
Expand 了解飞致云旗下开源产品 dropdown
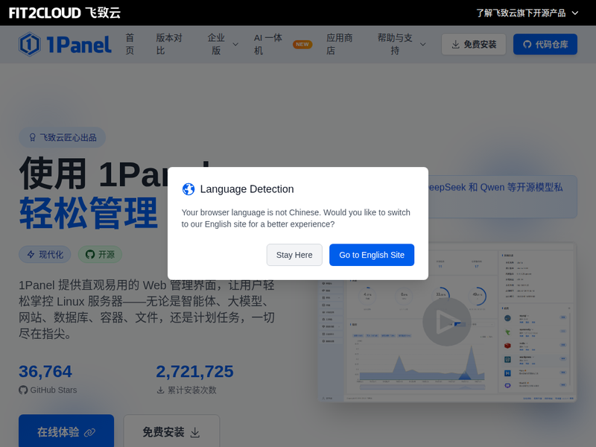pyautogui.click(x=527, y=13)
